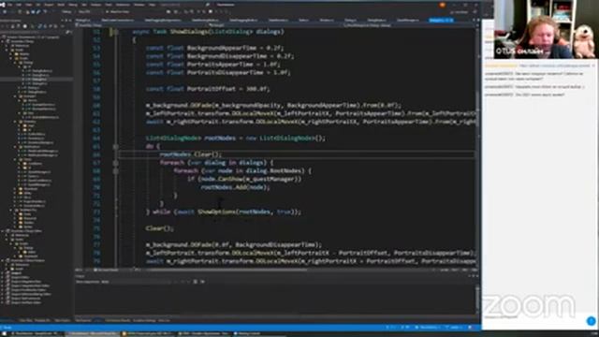Screen dimensions: 599x337
Task: Switch to the Exception Settings bottom tab
Action: (145, 320)
